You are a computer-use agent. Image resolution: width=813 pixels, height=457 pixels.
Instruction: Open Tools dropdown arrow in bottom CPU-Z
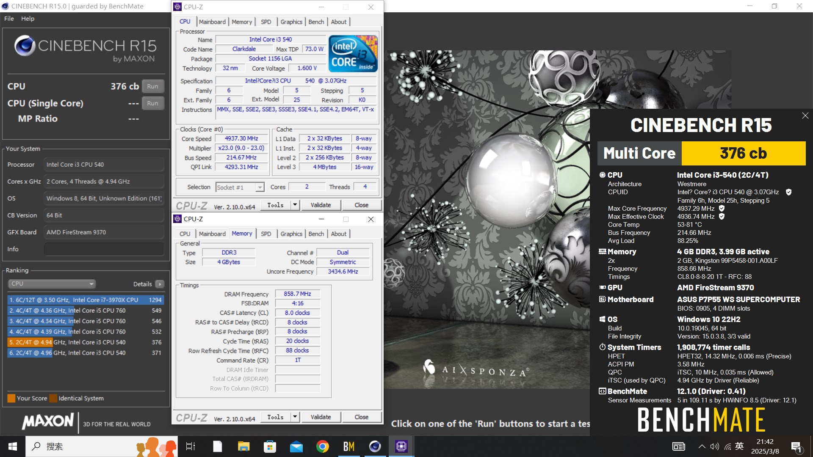(x=295, y=417)
